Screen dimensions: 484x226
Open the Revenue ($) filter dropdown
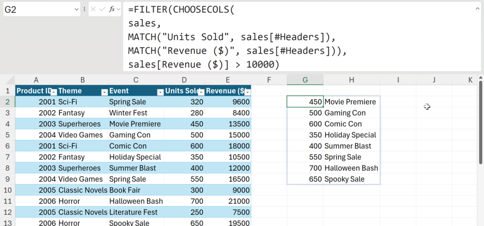(247, 92)
